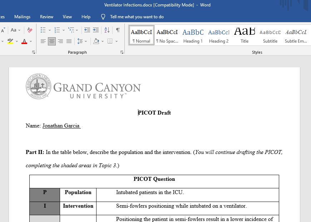Expand the Bullets dropdown arrow
Image resolution: width=311 pixels, height=222 pixels.
(50, 30)
